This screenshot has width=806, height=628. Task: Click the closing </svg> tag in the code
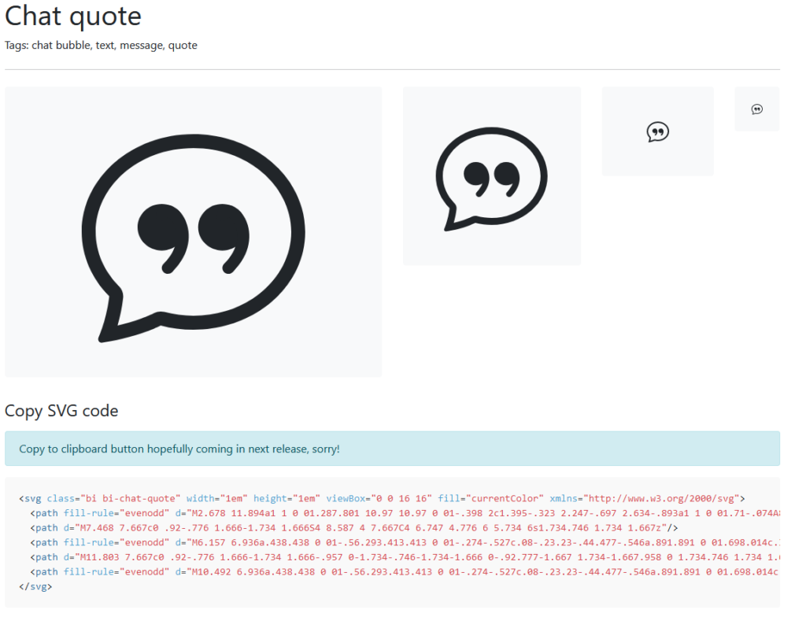click(x=35, y=586)
